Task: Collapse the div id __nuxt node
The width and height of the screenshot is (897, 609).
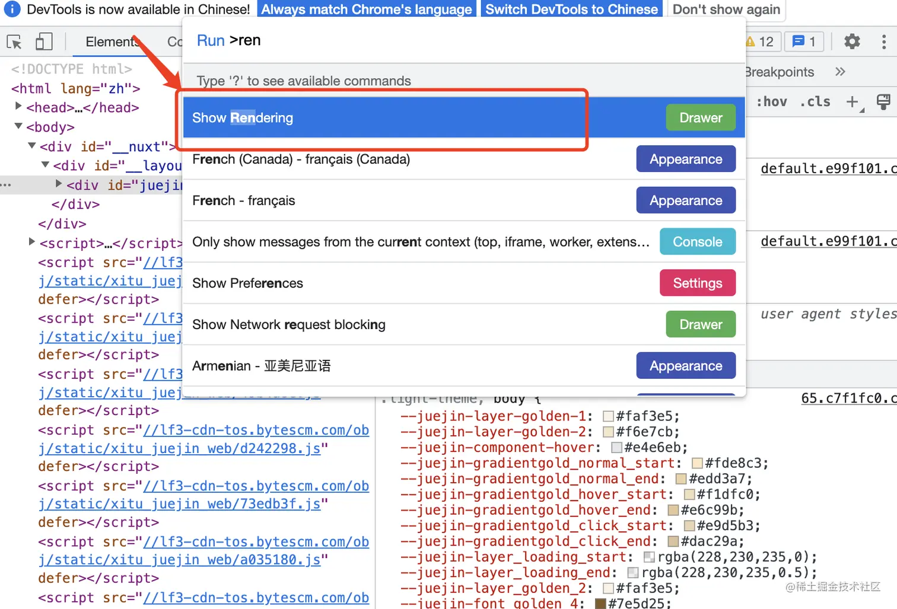Action: pyautogui.click(x=32, y=145)
